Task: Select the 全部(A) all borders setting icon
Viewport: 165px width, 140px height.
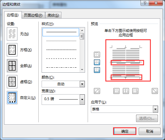Action: pyautogui.click(x=12, y=66)
